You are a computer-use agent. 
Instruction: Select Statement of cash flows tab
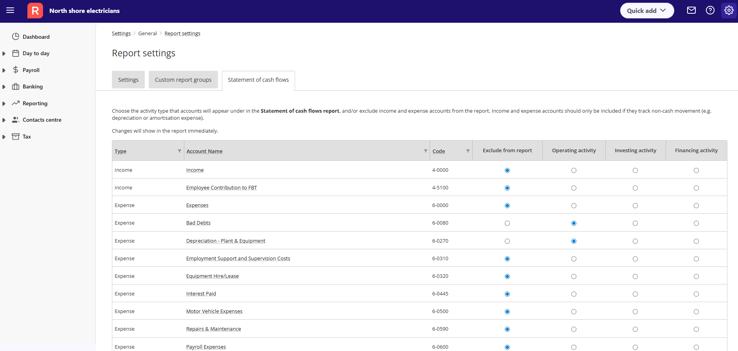point(258,80)
